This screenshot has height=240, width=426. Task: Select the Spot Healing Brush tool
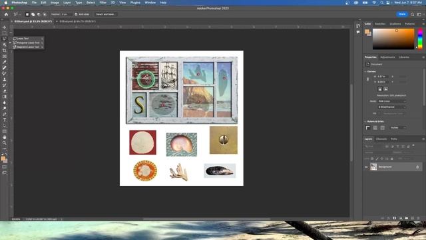click(x=5, y=68)
